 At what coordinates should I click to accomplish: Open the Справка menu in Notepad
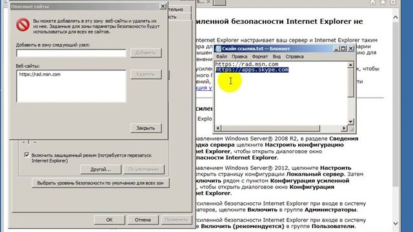294,57
